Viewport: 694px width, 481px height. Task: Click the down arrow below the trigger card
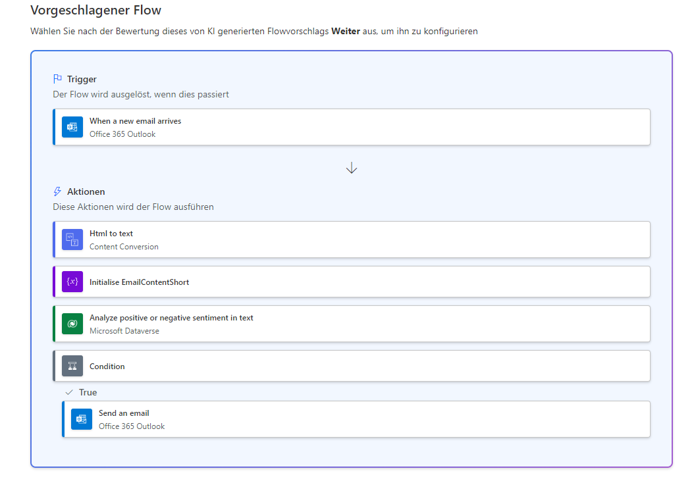tap(352, 168)
